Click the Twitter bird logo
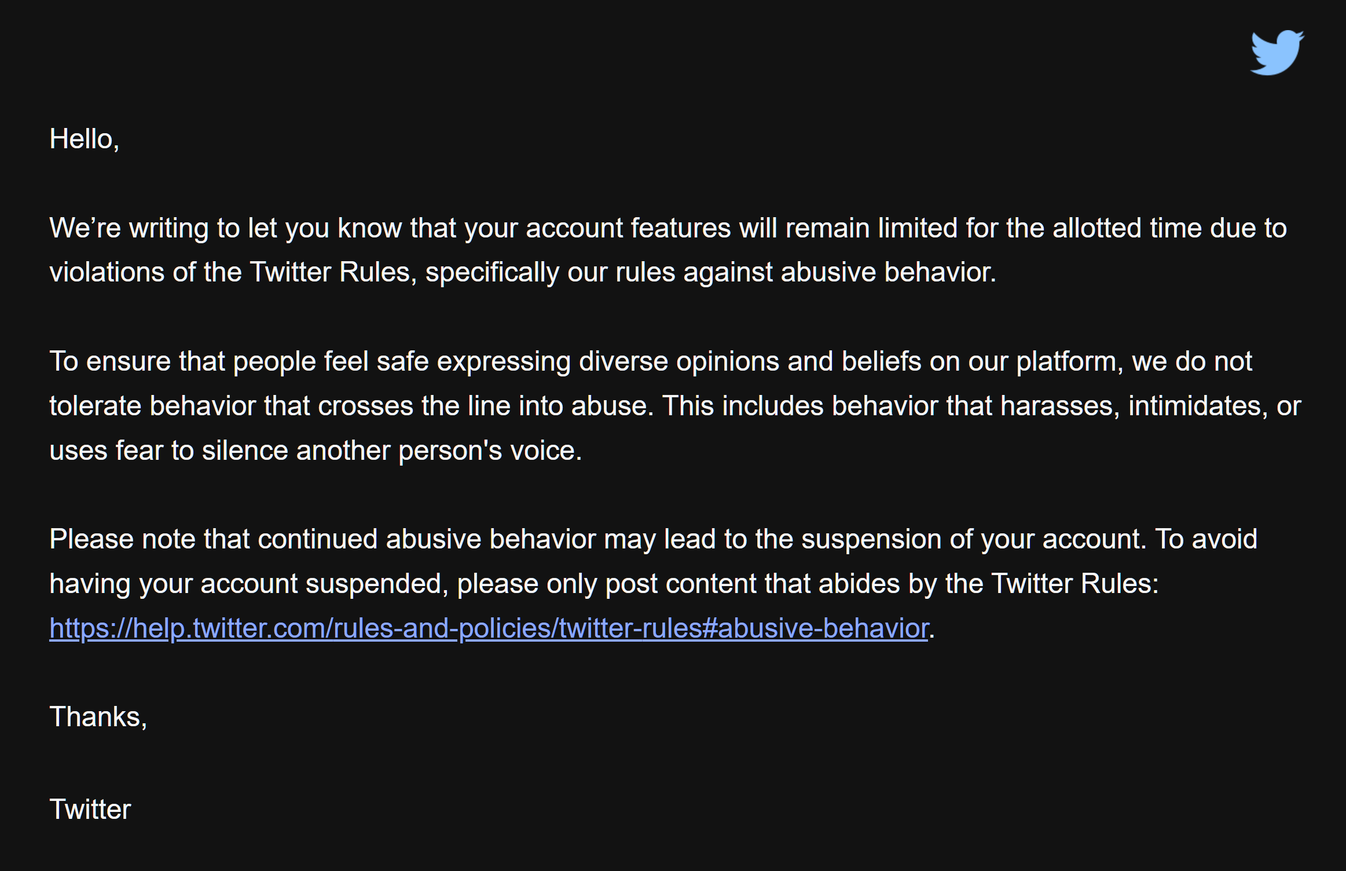 click(x=1277, y=53)
